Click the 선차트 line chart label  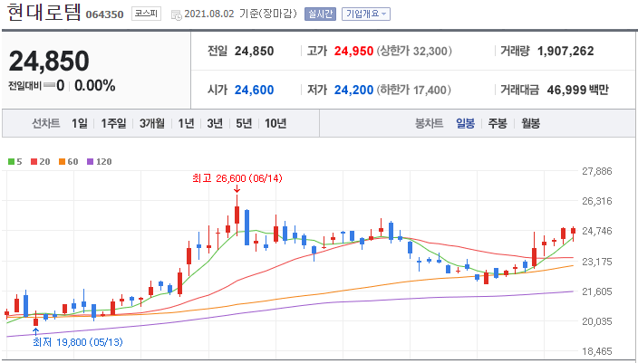click(46, 123)
